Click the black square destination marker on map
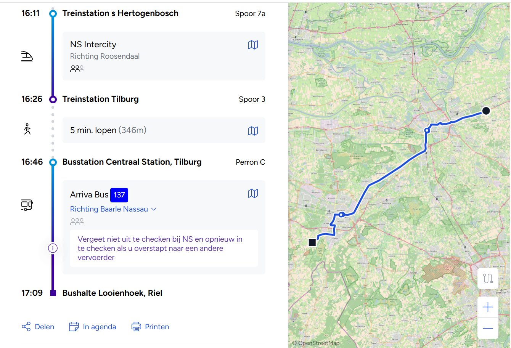 point(312,242)
